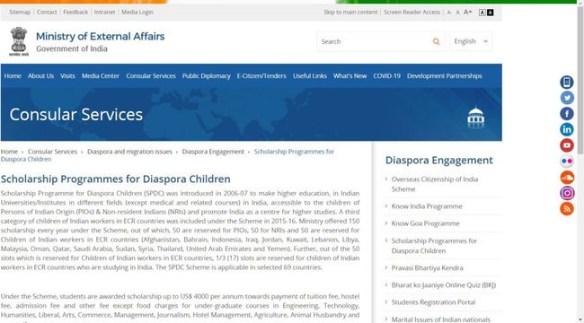
Task: Open the Facebook social icon
Action: (x=567, y=114)
